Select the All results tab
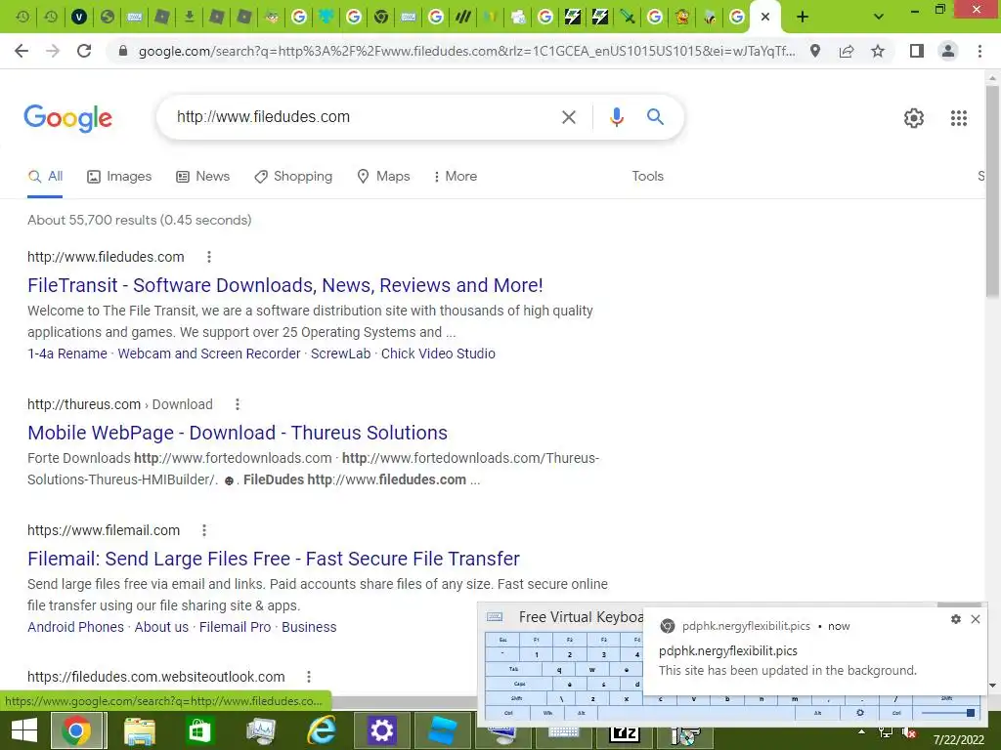The image size is (1001, 750). pos(45,177)
